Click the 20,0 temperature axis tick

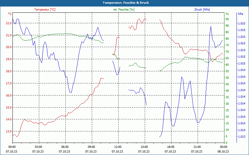coord(9,47)
